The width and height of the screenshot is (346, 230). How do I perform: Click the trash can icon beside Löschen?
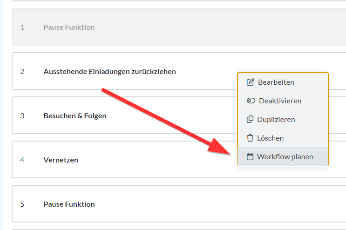tap(250, 138)
